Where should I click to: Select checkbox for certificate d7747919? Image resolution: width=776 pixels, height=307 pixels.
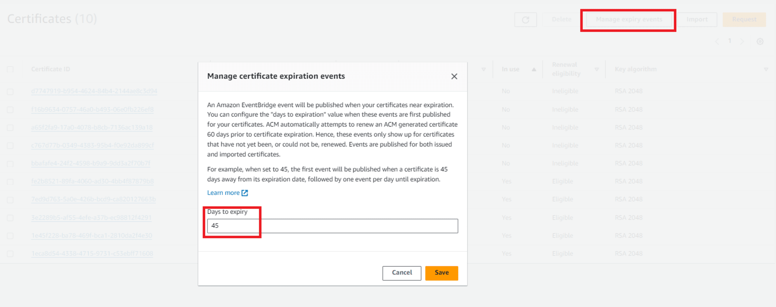(x=10, y=92)
